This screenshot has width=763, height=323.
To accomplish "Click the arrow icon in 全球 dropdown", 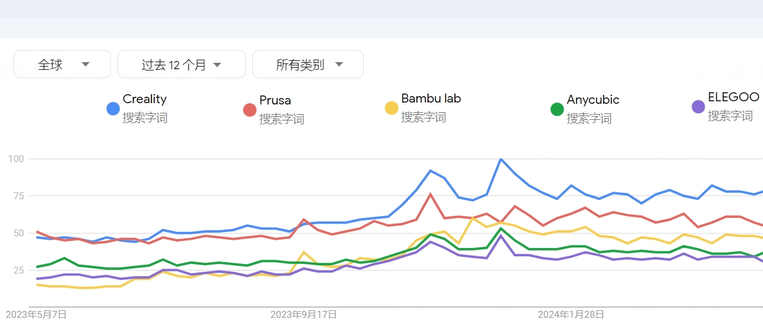I will [85, 65].
